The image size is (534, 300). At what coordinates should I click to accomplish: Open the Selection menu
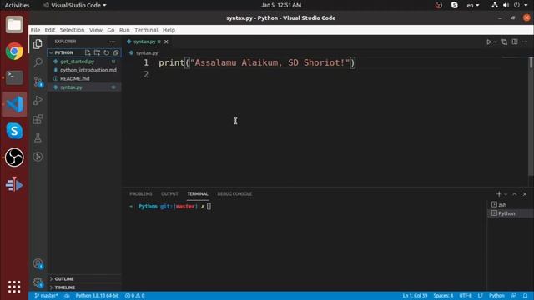click(73, 30)
